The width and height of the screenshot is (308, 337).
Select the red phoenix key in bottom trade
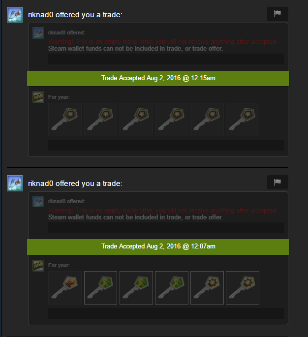65,288
